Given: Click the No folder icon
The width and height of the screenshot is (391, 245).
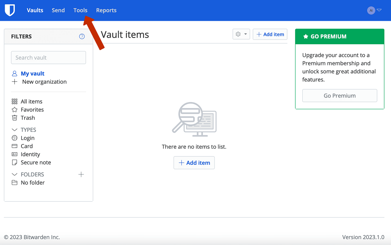Looking at the screenshot, I should coord(14,183).
